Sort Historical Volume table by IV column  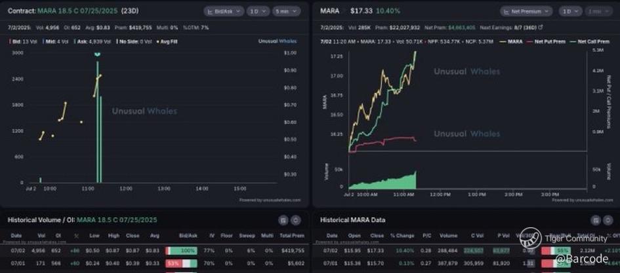click(211, 236)
